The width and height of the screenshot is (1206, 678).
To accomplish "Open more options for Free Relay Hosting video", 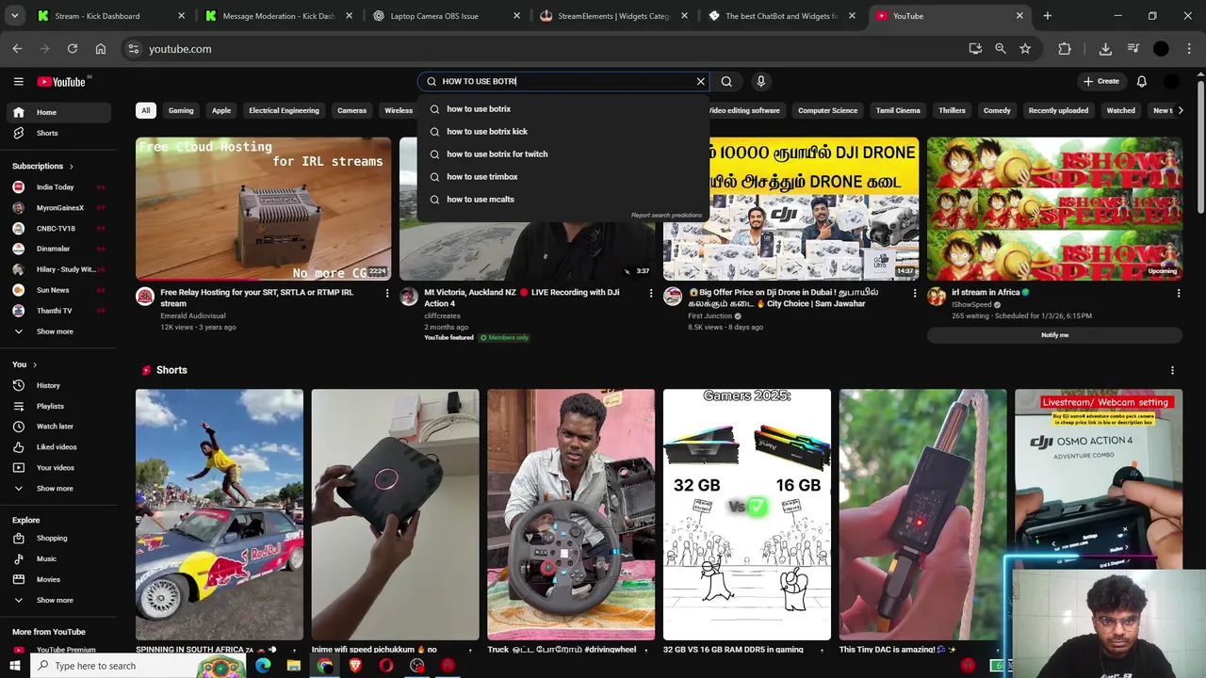I will [x=386, y=293].
